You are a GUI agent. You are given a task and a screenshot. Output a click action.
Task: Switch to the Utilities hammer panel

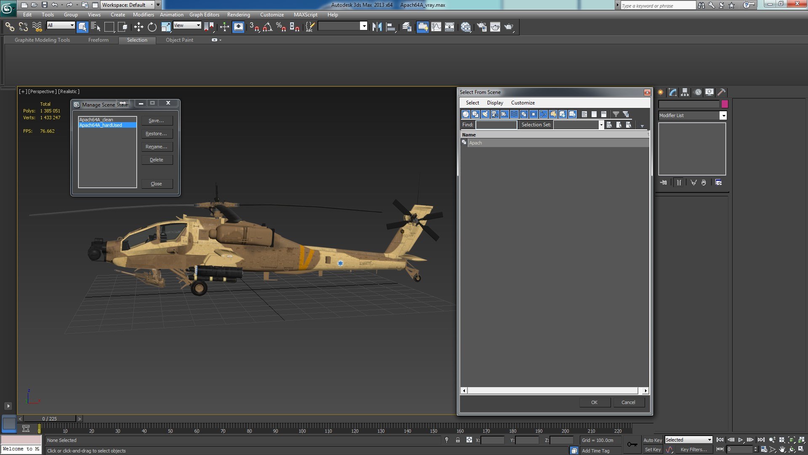(x=722, y=92)
